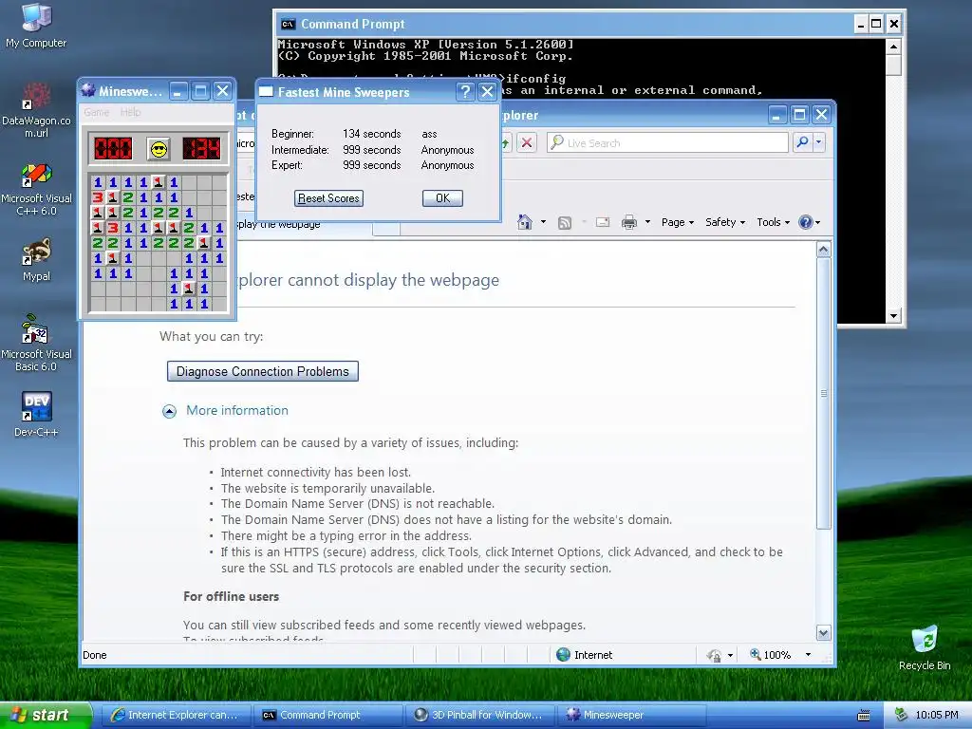Viewport: 972px width, 729px height.
Task: Click the Reset Scores button
Action: pyautogui.click(x=328, y=198)
